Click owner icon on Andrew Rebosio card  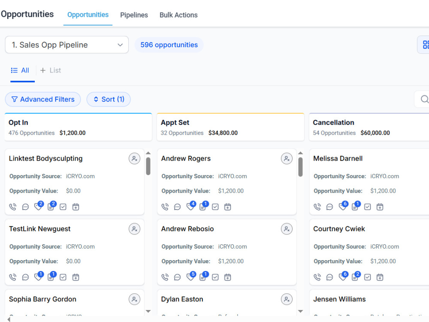[x=287, y=229]
